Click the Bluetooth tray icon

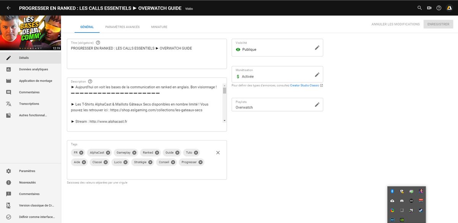(392, 191)
